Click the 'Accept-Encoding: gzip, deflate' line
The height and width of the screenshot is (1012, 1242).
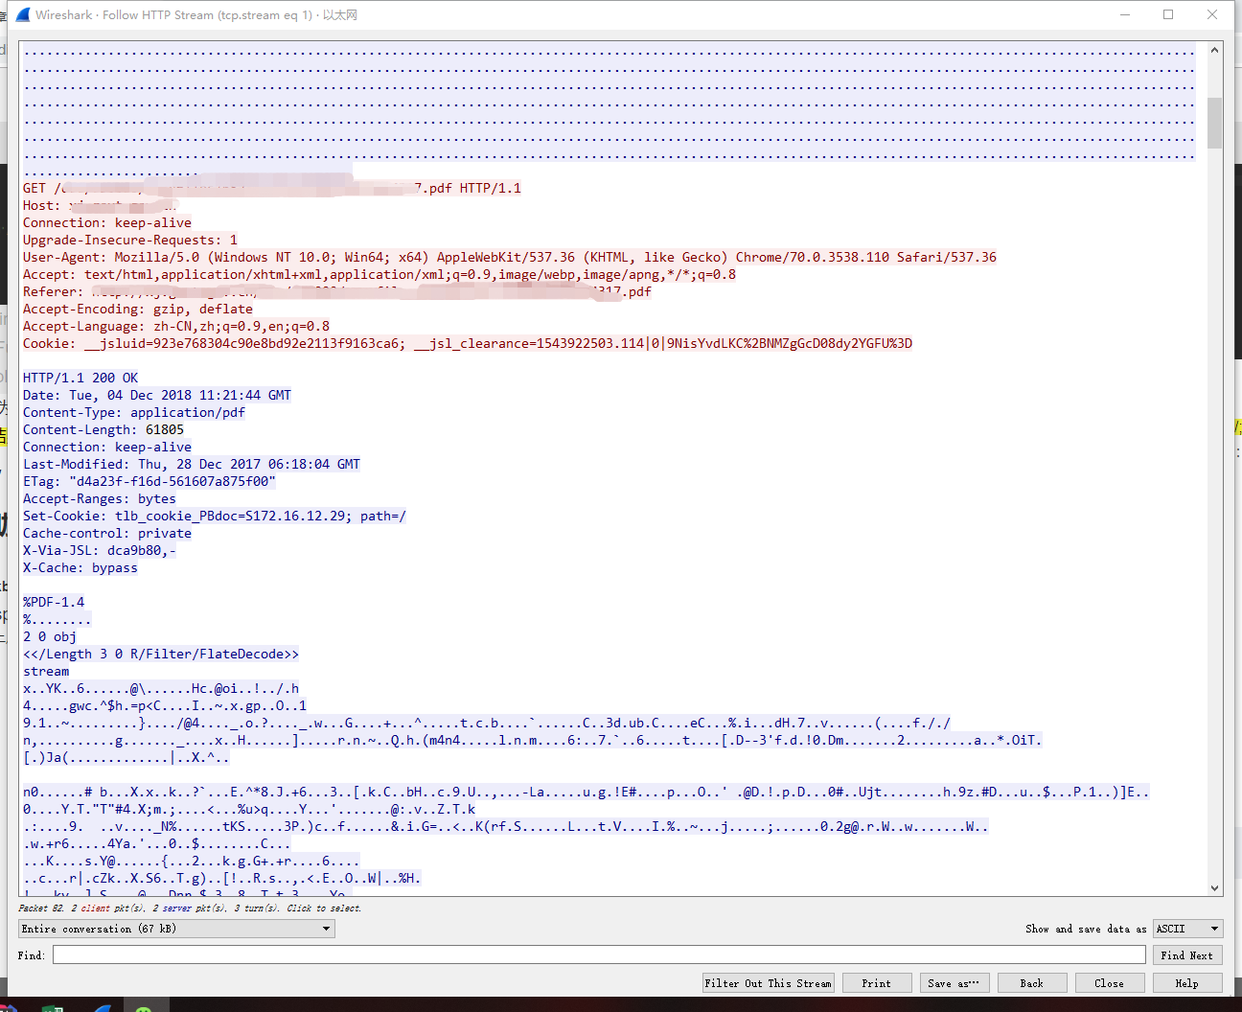click(x=138, y=309)
